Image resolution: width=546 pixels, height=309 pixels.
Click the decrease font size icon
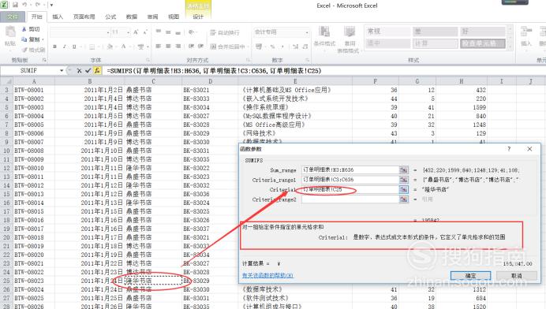145,32
